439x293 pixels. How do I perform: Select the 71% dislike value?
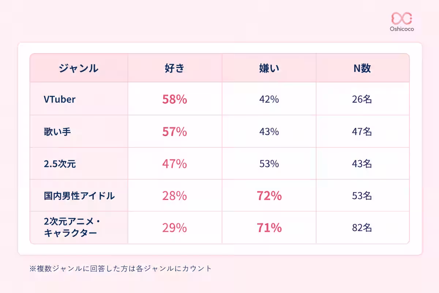(269, 228)
